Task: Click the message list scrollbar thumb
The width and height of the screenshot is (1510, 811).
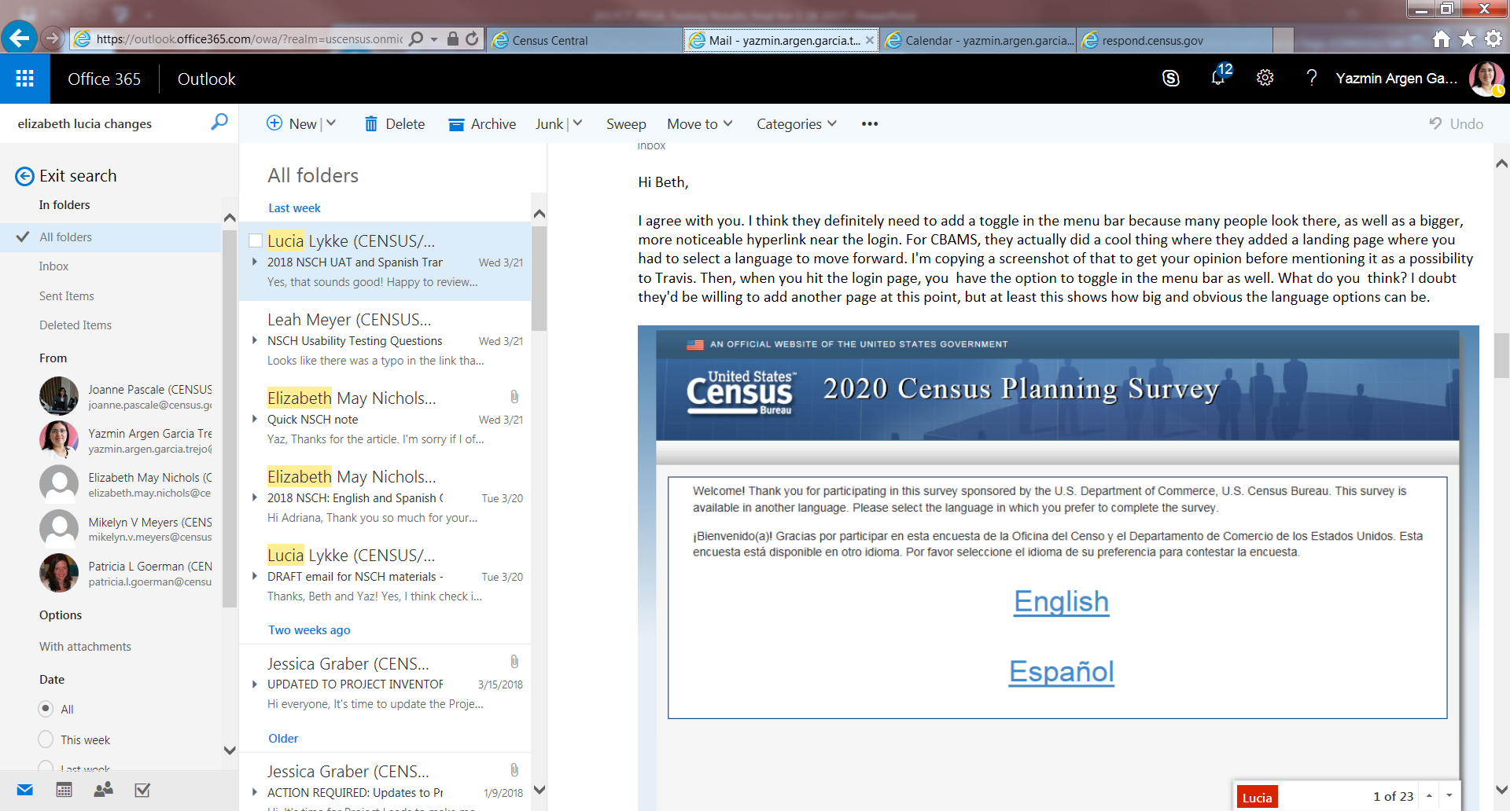Action: [539, 278]
